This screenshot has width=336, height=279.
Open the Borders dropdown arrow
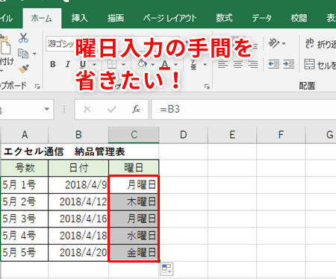pyautogui.click(x=124, y=65)
